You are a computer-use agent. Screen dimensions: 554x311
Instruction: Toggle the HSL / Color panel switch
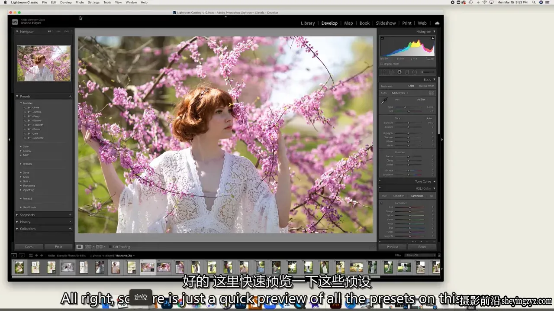pos(380,188)
